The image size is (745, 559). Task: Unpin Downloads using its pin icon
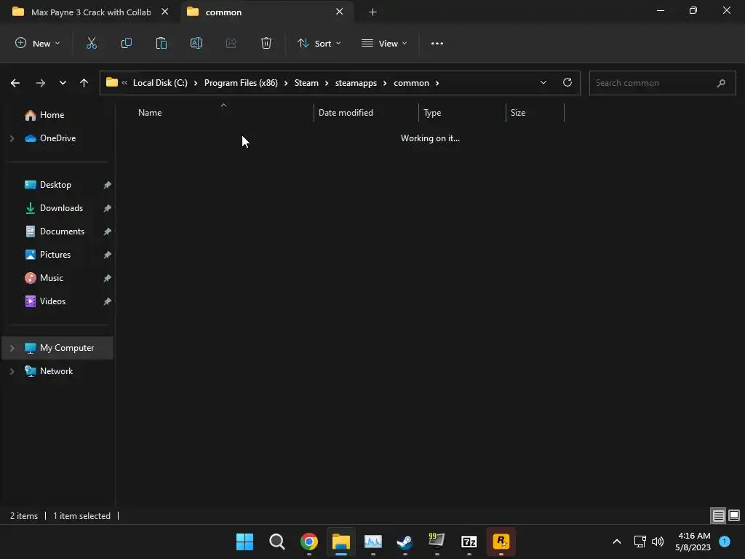click(108, 208)
